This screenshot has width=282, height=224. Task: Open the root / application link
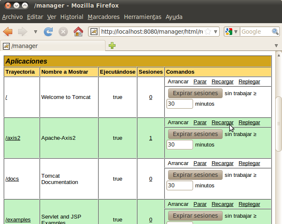point(6,97)
